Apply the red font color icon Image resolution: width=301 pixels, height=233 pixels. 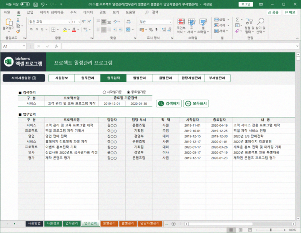tap(74, 30)
